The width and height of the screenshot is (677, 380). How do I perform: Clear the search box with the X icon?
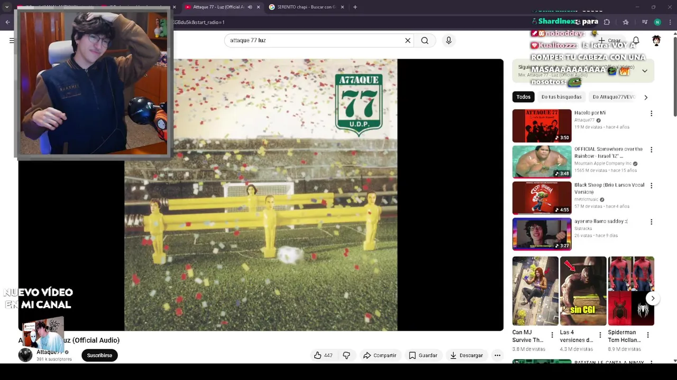(408, 41)
